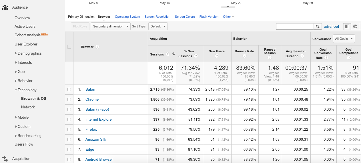
Task: Open the Chrome browser link
Action: point(92,100)
